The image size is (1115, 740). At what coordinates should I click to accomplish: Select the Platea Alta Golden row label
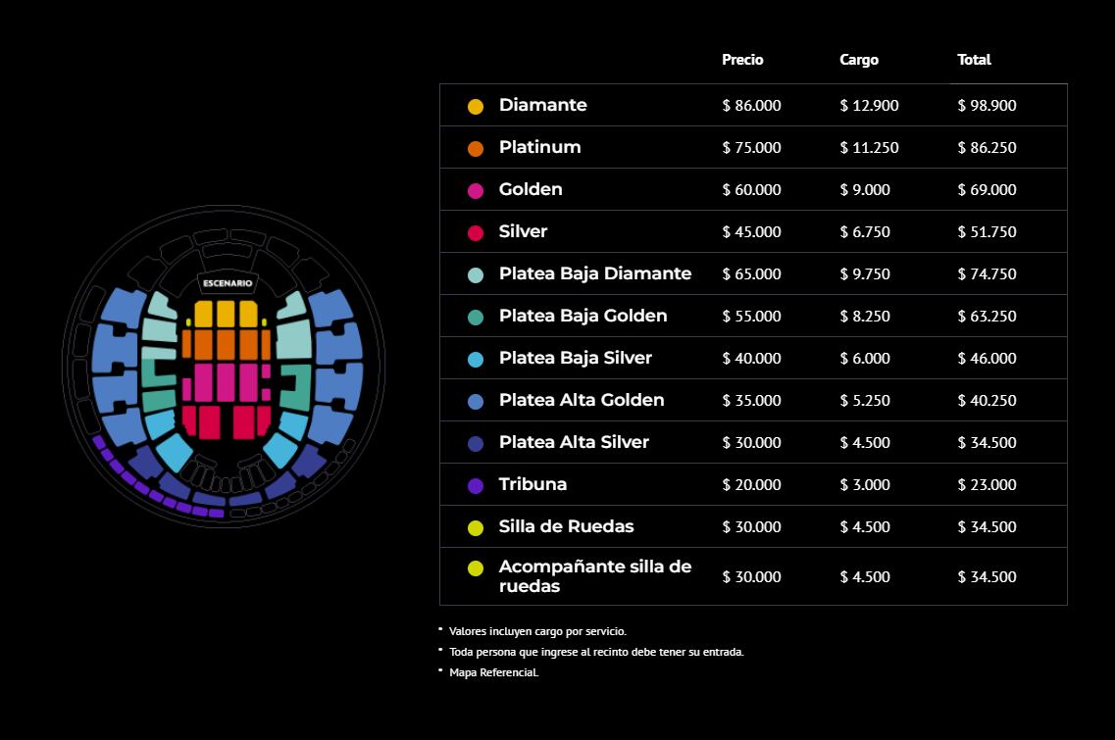coord(581,400)
